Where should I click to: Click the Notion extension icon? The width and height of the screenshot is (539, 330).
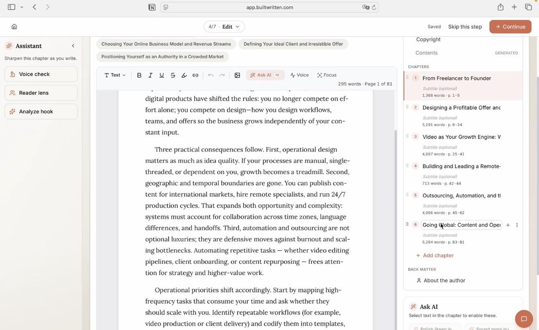tap(152, 7)
